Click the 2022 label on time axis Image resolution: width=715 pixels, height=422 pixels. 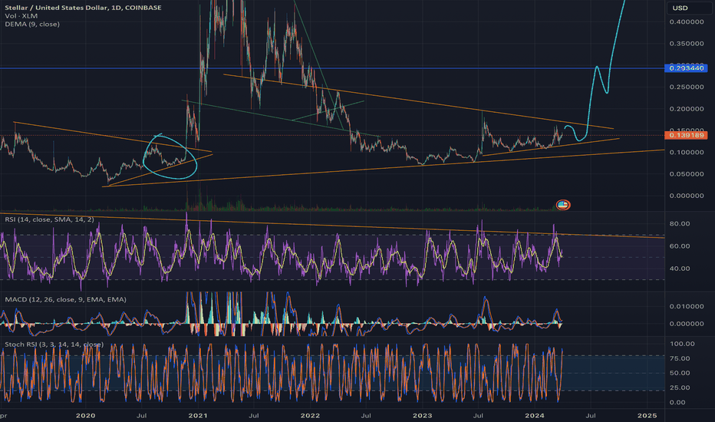tap(310, 415)
